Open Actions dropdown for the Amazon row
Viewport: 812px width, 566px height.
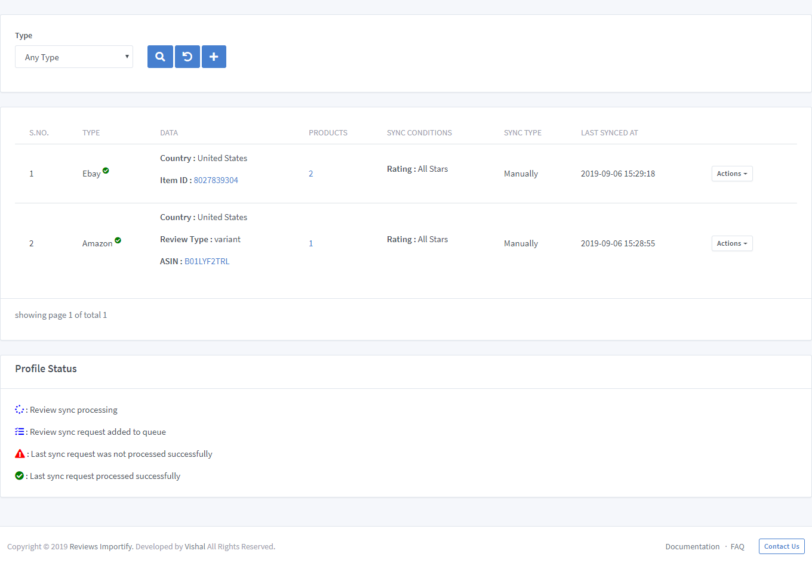(732, 243)
